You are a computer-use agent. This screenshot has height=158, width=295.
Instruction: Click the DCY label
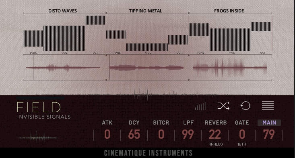134,123
